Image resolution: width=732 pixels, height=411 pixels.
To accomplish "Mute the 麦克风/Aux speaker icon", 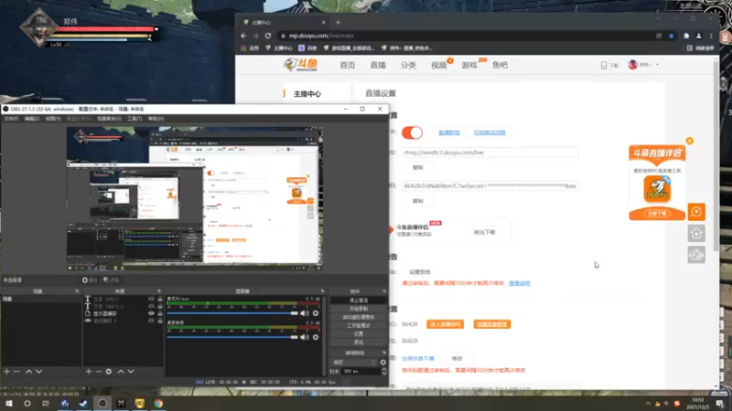I will 305,313.
